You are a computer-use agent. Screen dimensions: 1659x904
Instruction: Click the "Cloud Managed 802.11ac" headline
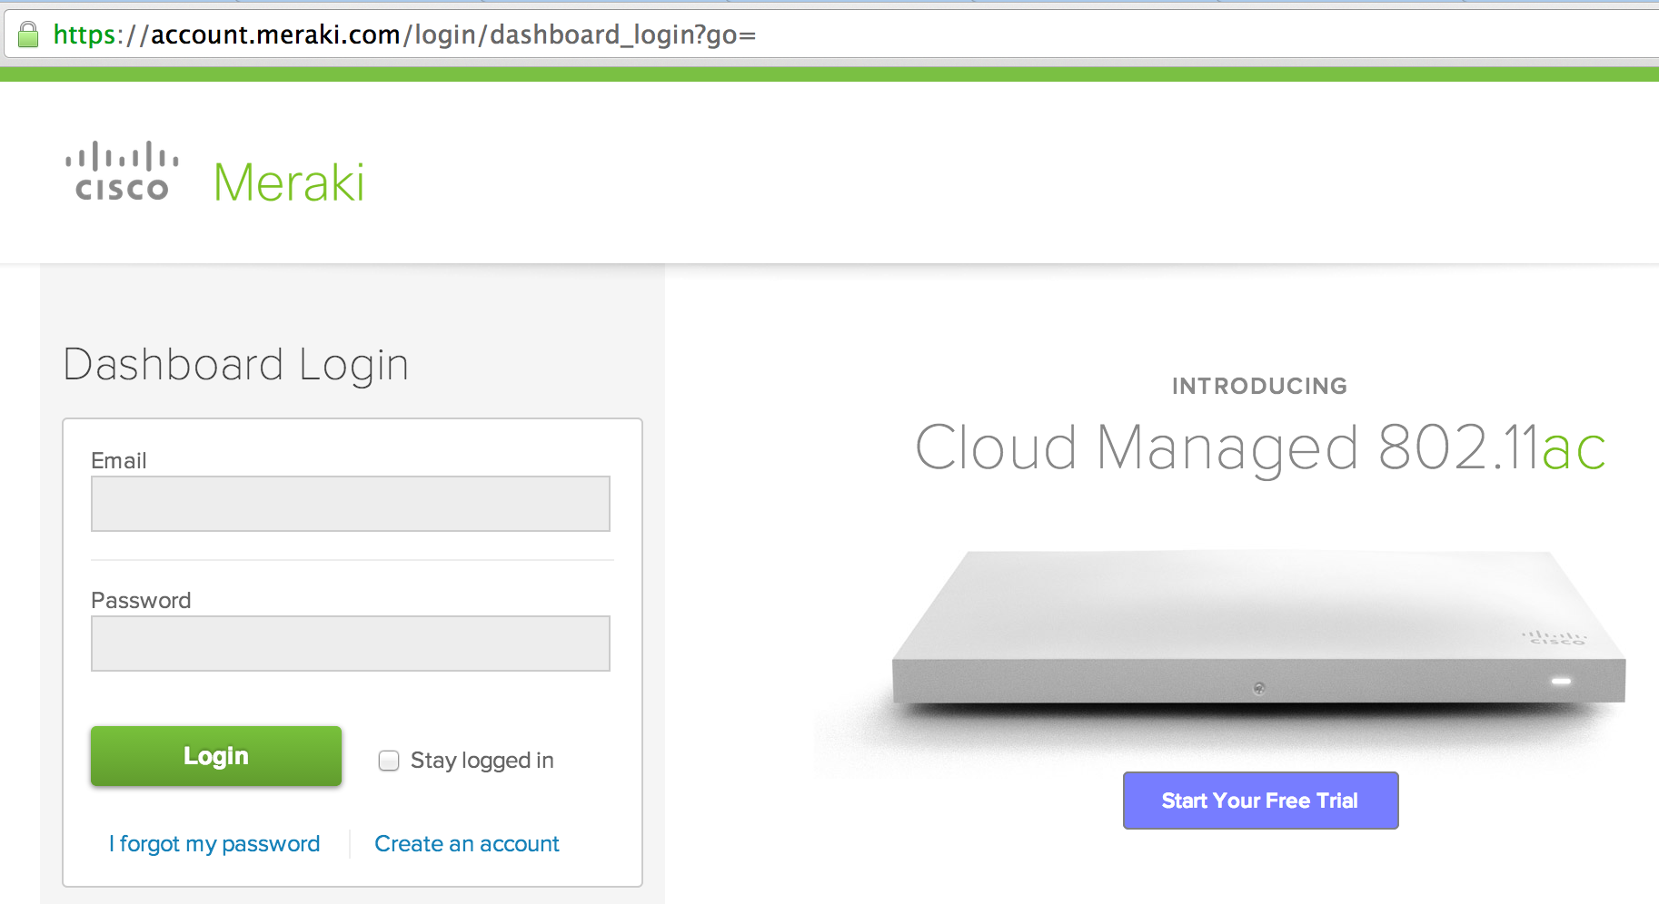1260,447
